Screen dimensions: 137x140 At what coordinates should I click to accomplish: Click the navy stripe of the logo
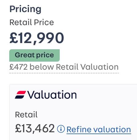[x=20, y=97]
